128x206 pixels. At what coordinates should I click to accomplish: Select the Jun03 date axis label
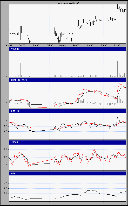(x=104, y=45)
